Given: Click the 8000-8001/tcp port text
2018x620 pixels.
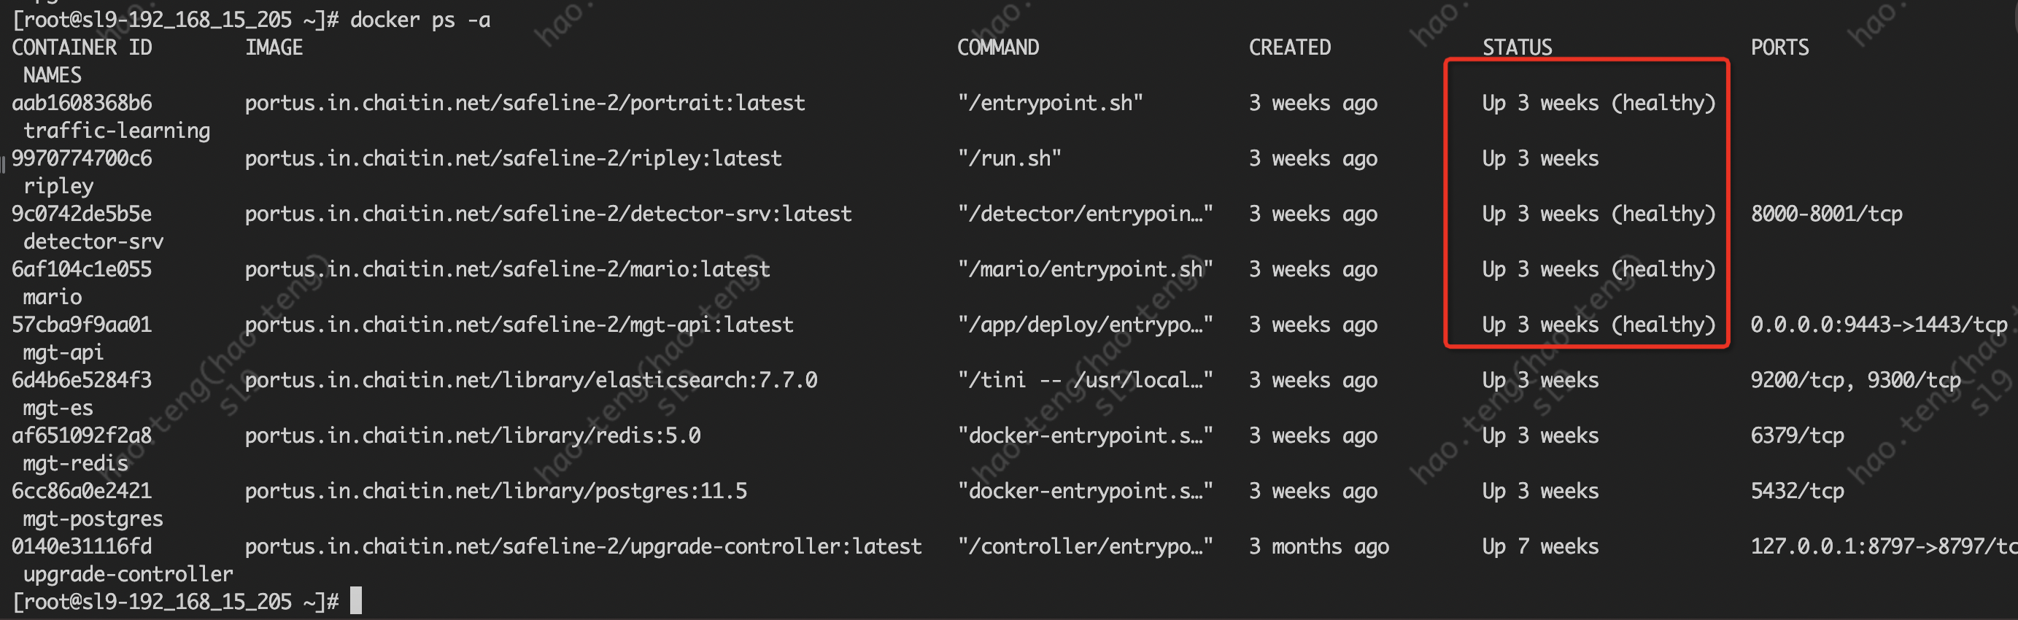Looking at the screenshot, I should click(1826, 214).
